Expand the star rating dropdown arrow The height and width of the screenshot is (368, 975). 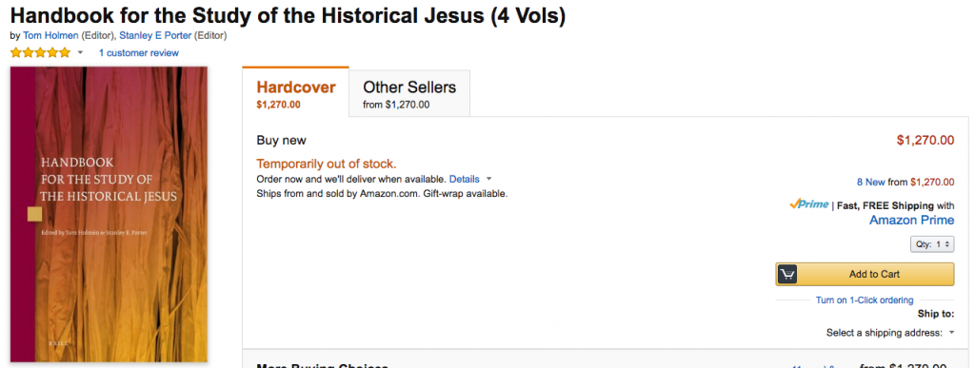tap(80, 52)
